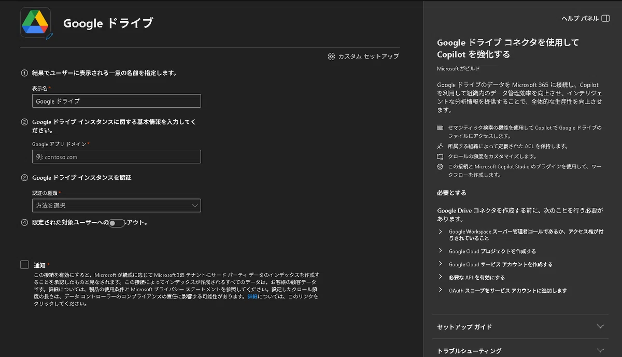Open the 認証の種類 方法を選択 dropdown
This screenshot has width=622, height=357.
coord(116,206)
